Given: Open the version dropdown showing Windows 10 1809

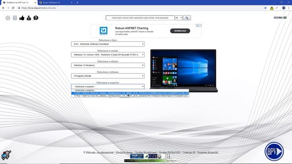Looking at the screenshot, I should click(x=108, y=55).
